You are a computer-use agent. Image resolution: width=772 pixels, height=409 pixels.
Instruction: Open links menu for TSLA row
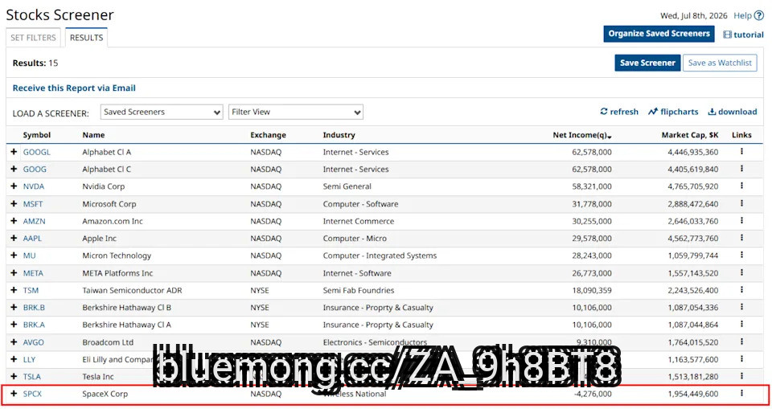[741, 377]
